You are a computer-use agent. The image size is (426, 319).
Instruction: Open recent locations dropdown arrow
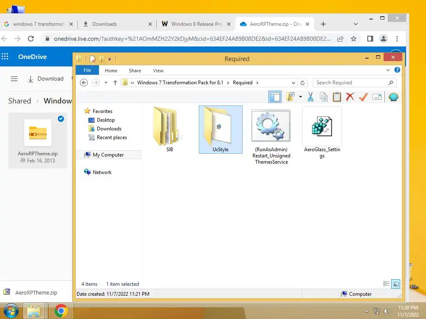click(x=106, y=83)
